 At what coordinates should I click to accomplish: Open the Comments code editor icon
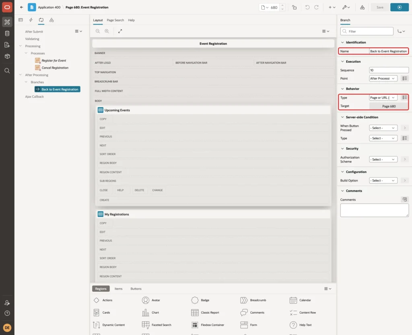click(x=404, y=200)
